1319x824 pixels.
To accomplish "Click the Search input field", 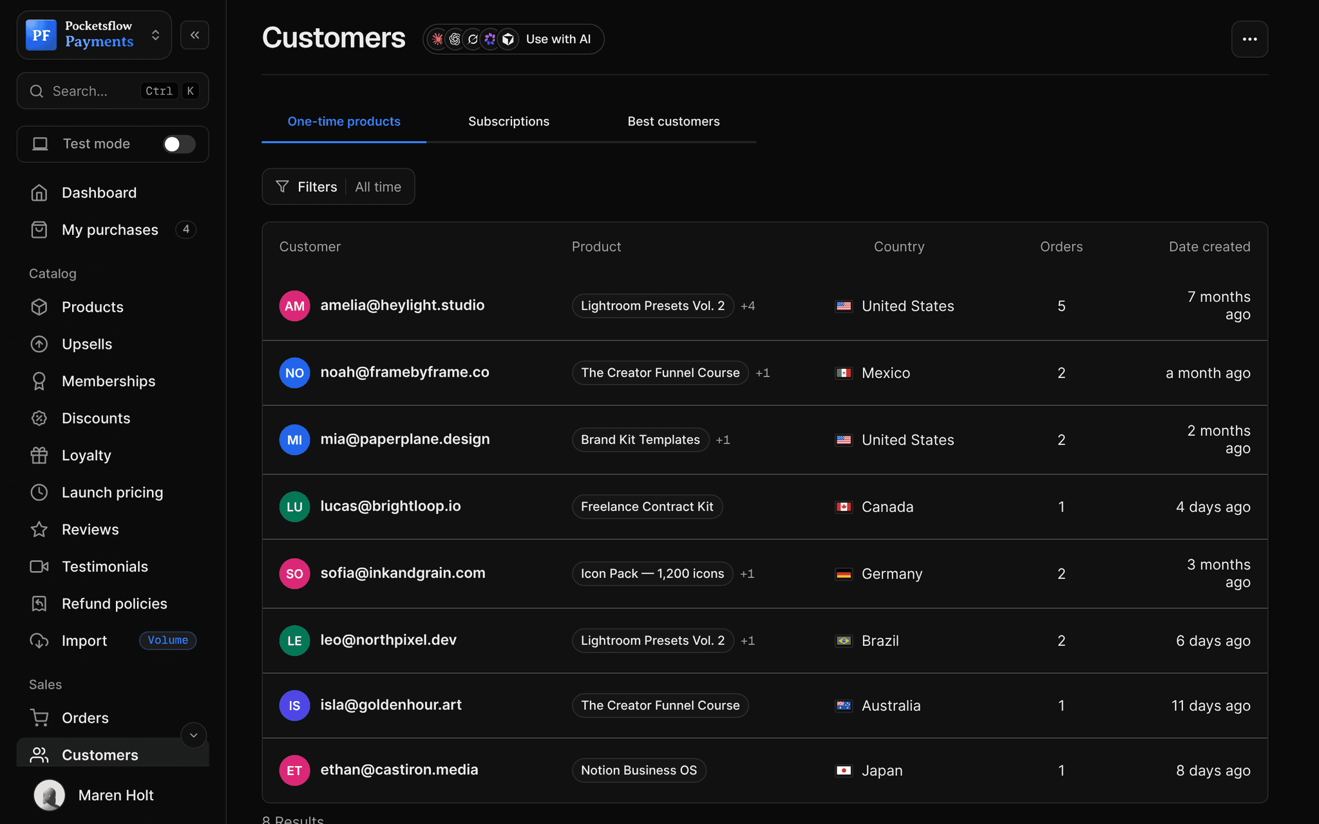I will (113, 91).
